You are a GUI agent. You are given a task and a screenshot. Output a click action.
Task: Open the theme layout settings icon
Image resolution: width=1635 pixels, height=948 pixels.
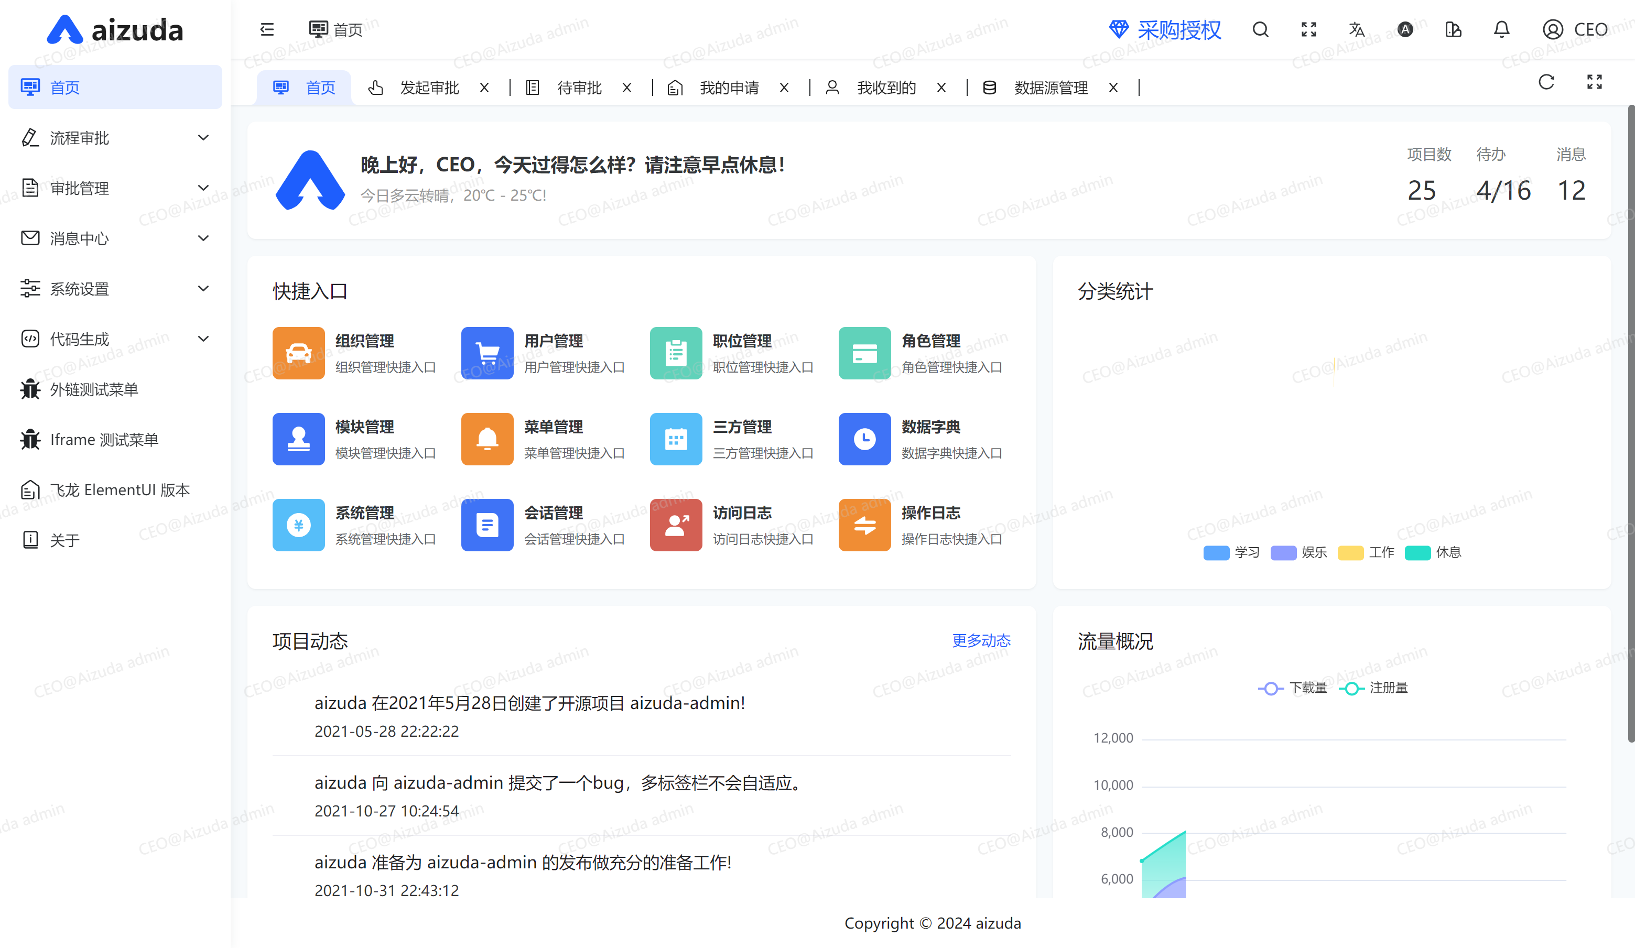point(1453,29)
